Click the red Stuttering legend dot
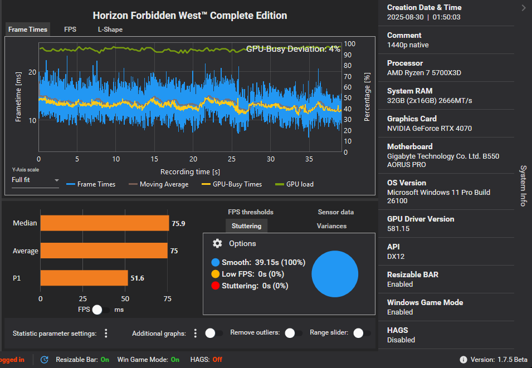This screenshot has width=532, height=368. [215, 286]
